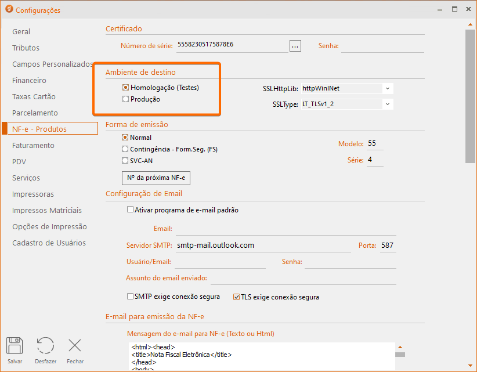Screen dimensions: 477x372
Task: Go to Cadastro de Usuários section
Action: 49,243
